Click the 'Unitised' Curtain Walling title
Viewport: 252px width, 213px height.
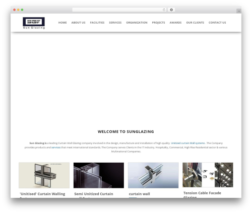coord(42,194)
